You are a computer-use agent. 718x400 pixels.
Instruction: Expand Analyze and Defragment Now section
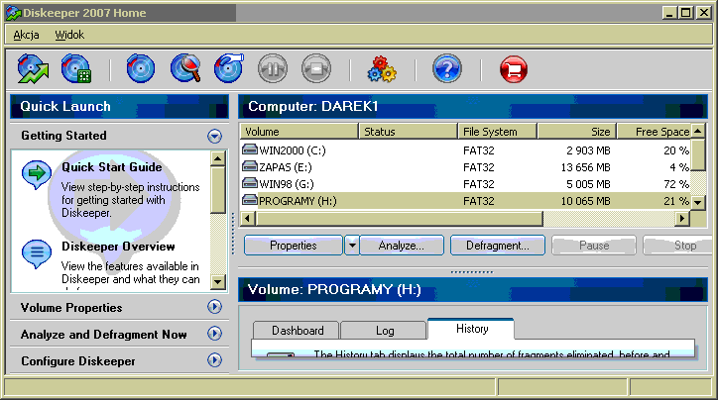(x=214, y=334)
